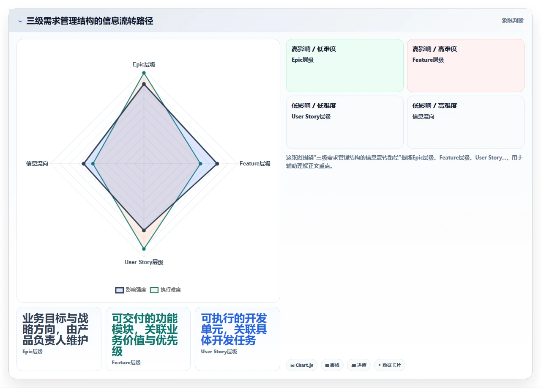Click User Story层级 caption under the blue stat

point(219,352)
